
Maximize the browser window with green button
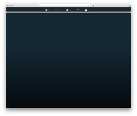point(12,5)
